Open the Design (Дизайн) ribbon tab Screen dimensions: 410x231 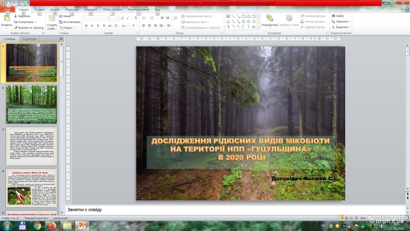click(x=55, y=10)
